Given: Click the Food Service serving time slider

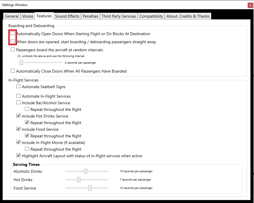Looking at the screenshot, I should [87, 188].
